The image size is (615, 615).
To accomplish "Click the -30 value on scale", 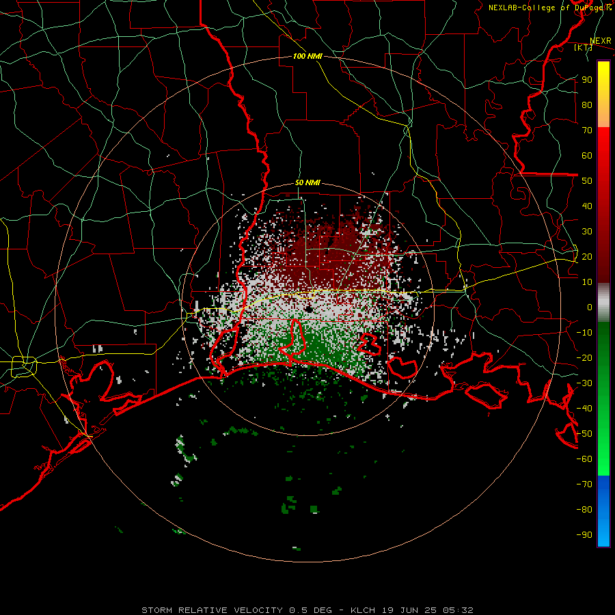I will [584, 383].
